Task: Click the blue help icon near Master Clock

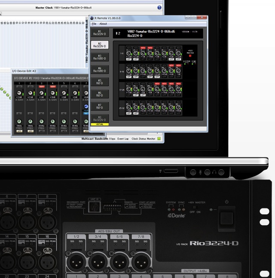Action: click(x=159, y=7)
